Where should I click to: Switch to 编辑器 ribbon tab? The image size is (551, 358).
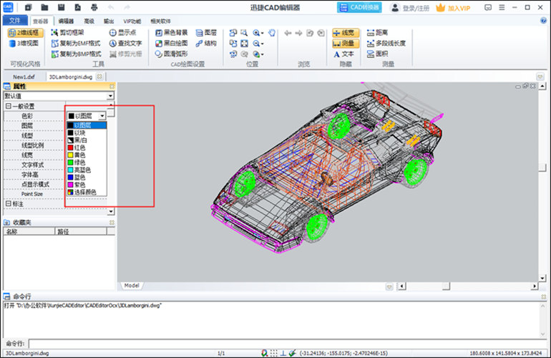[66, 21]
